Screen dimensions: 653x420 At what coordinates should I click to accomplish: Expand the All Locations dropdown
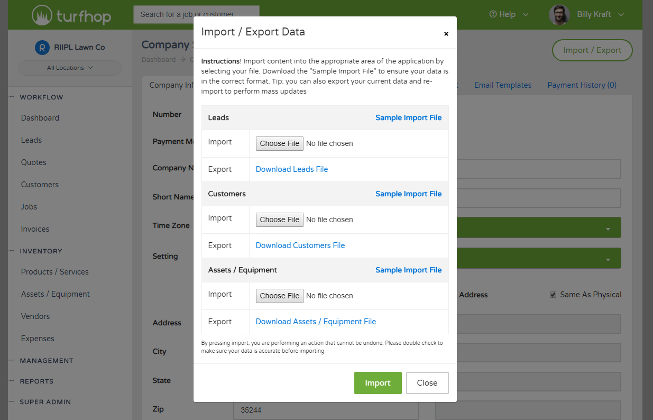tap(70, 68)
